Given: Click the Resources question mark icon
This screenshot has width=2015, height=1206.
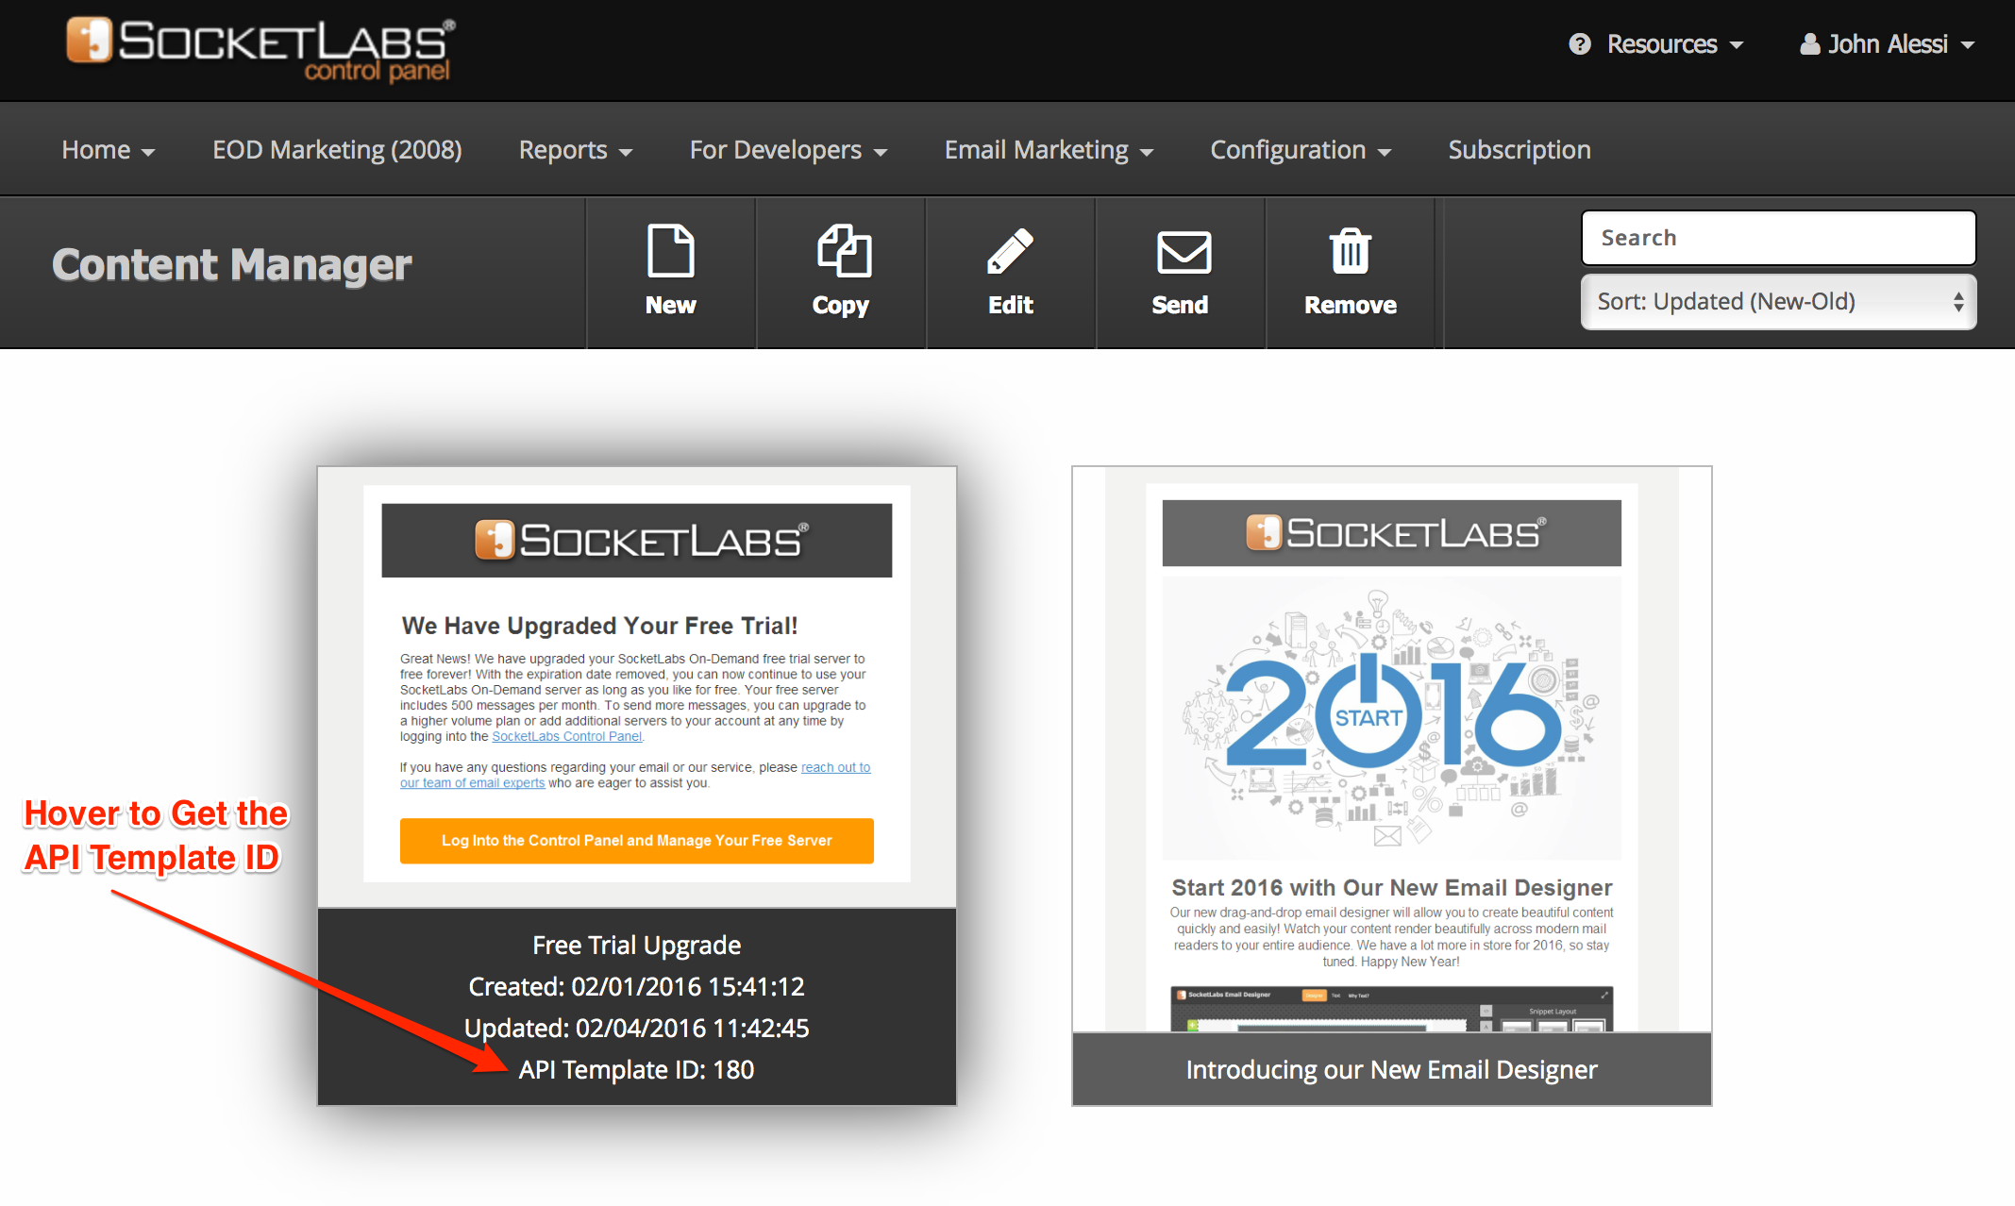Looking at the screenshot, I should 1580,44.
